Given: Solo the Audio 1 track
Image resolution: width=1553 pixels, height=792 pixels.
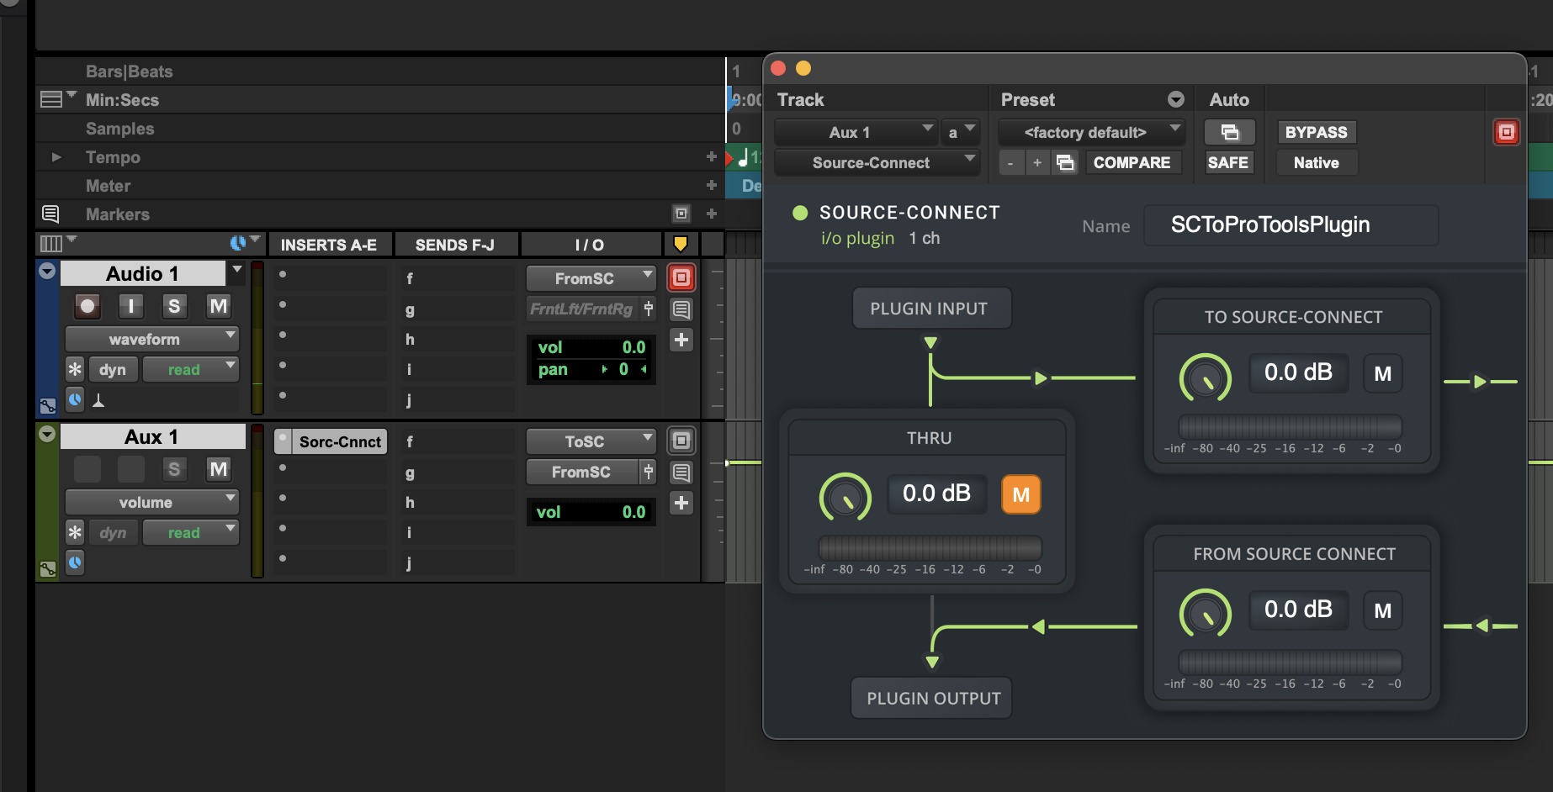Looking at the screenshot, I should (174, 306).
